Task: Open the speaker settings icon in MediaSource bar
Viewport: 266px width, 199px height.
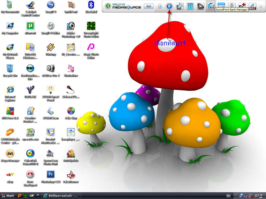Action: 200,6
